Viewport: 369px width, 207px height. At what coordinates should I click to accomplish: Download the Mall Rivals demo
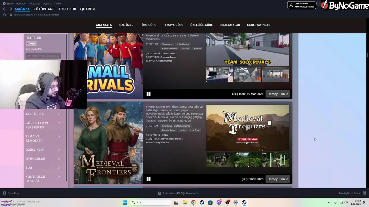[x=278, y=94]
